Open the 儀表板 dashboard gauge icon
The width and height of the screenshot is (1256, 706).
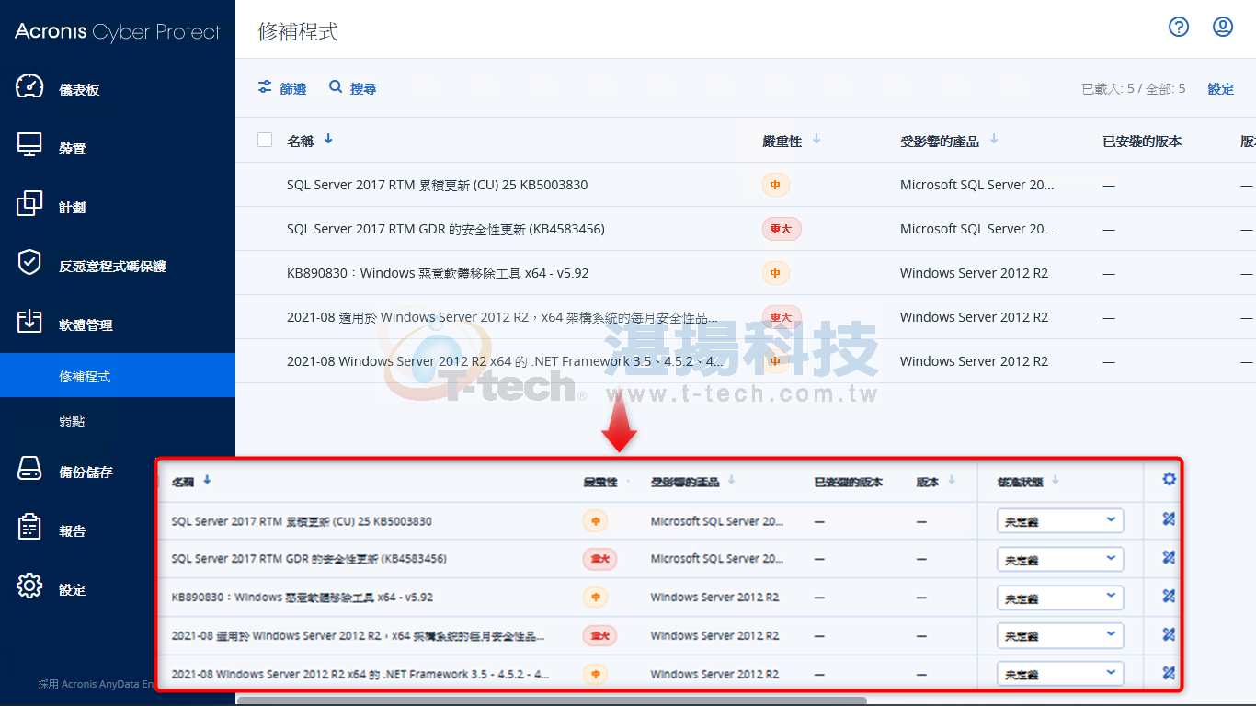29,87
